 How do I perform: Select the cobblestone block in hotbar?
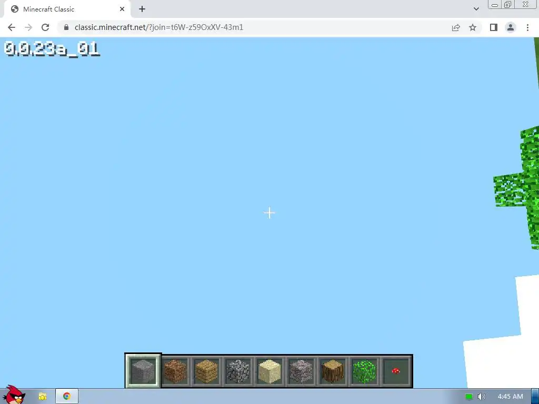pyautogui.click(x=238, y=371)
